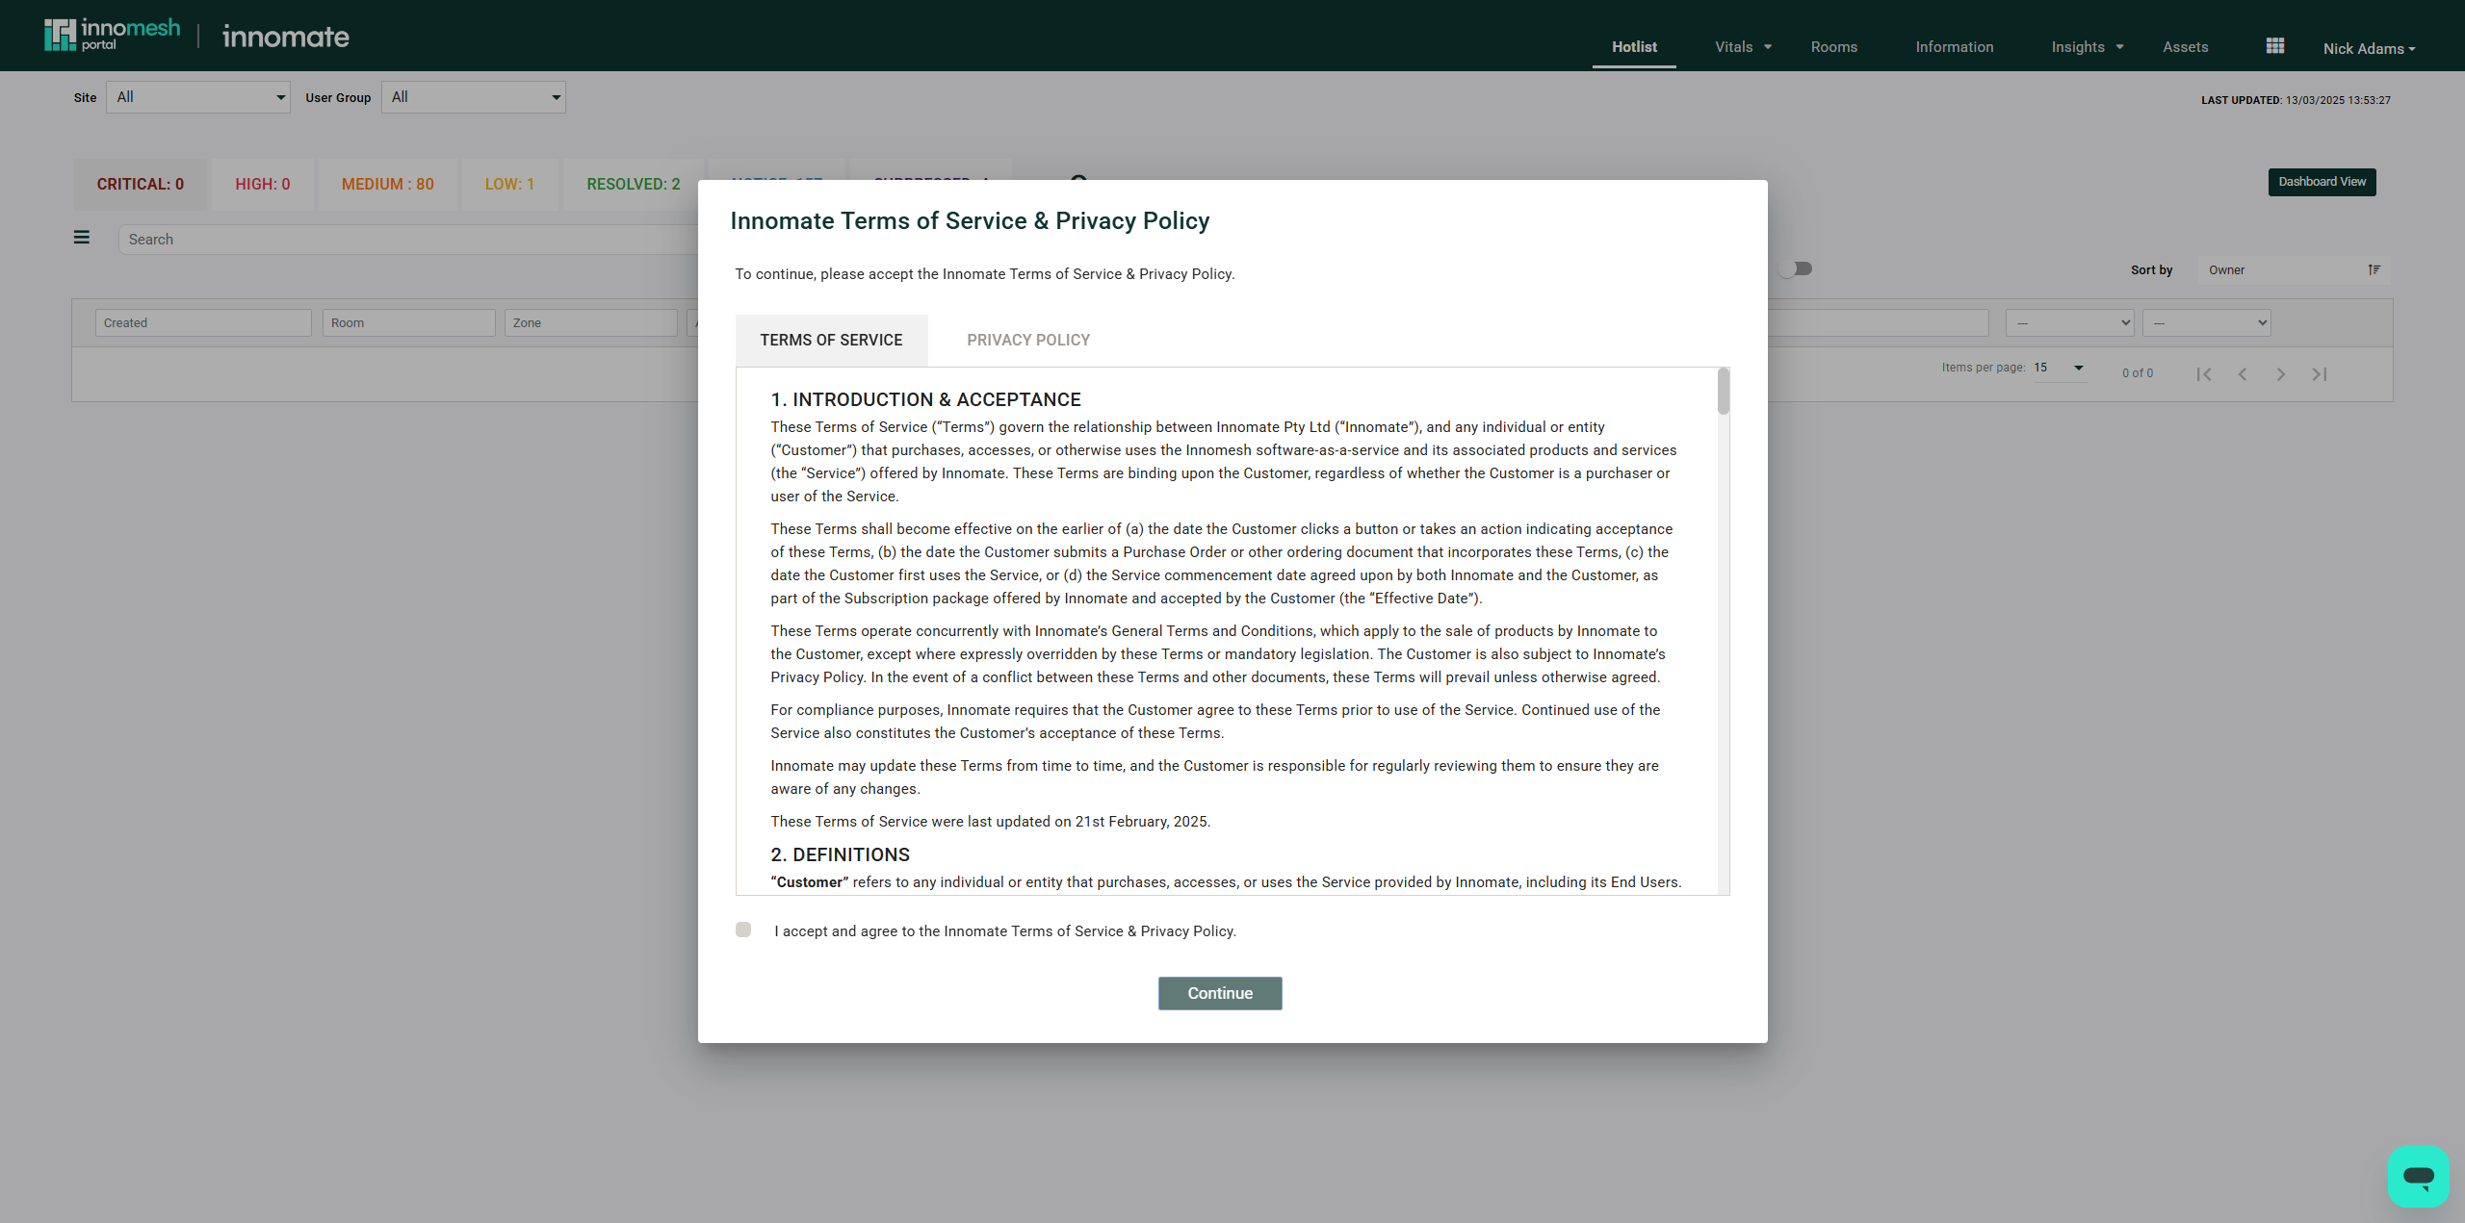Click the '0 of 0' pagination text
2465x1223 pixels.
click(x=2138, y=373)
